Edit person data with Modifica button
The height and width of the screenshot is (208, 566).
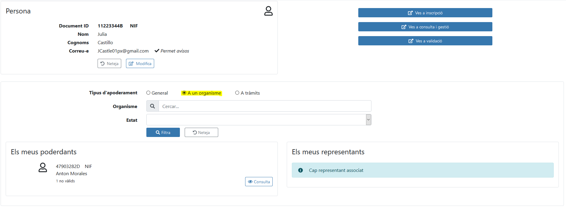[x=140, y=64]
